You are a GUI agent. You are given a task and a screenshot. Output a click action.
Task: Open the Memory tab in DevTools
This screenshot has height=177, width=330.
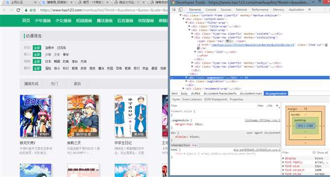pyautogui.click(x=278, y=10)
